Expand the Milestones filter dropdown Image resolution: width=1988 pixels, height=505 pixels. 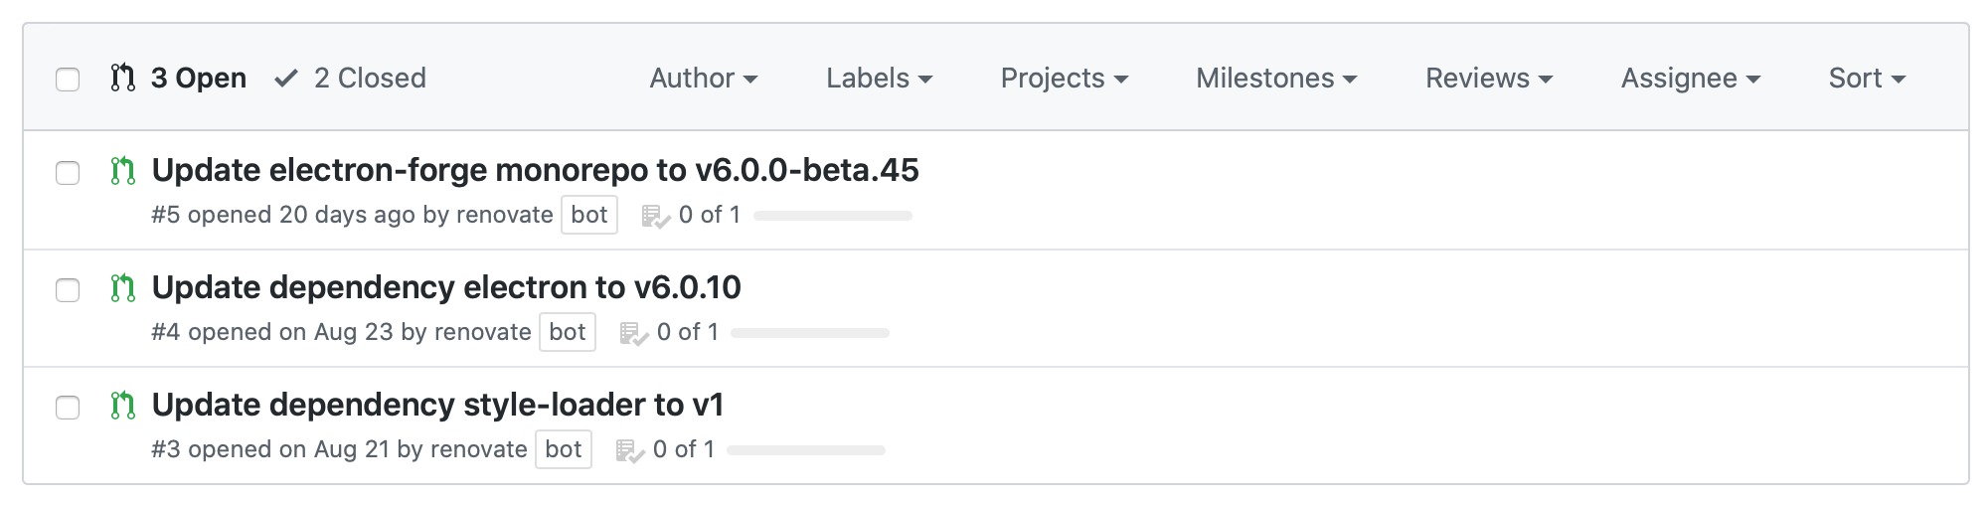[x=1276, y=78]
